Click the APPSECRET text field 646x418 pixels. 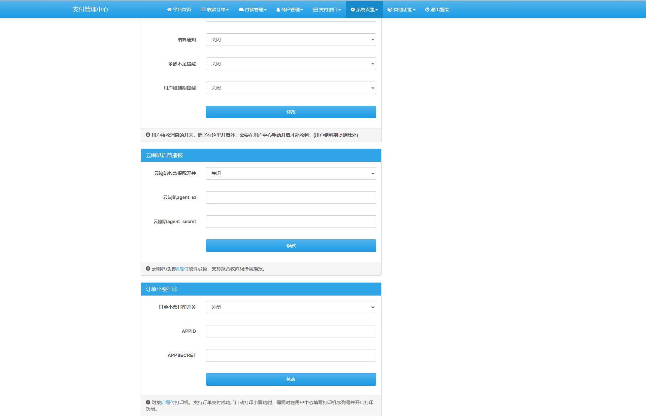tap(291, 355)
